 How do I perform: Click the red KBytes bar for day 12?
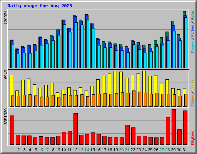[x=75, y=129]
